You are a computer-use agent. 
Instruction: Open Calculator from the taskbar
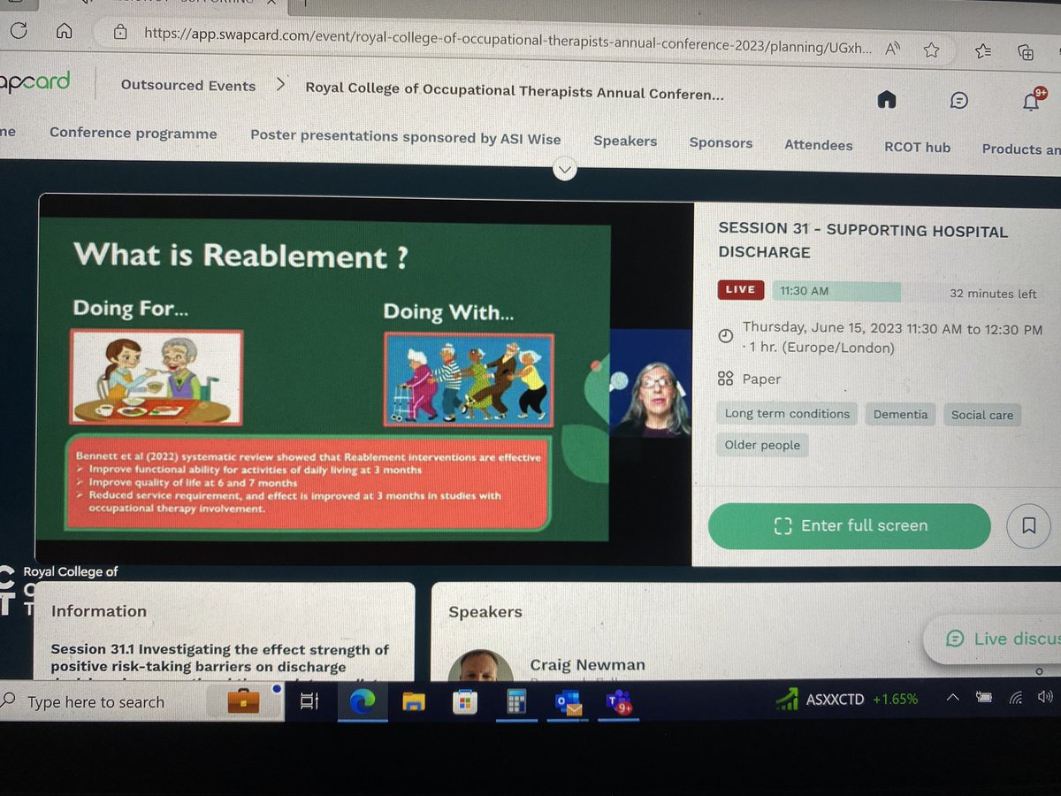pyautogui.click(x=515, y=703)
